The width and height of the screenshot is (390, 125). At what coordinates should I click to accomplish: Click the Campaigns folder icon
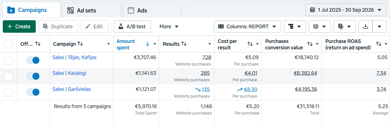[11, 10]
